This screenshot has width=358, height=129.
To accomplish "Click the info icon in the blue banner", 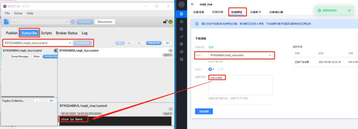I will [197, 24].
